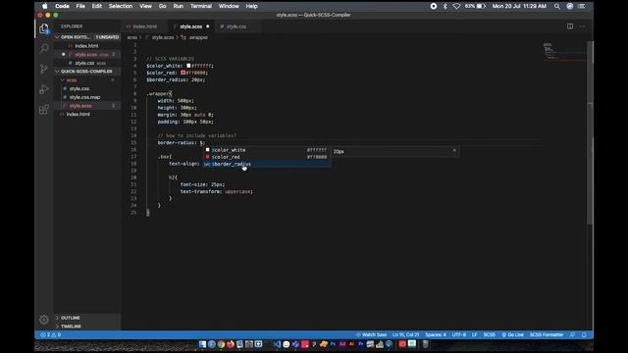Open index.html in project explorer tree

[78, 114]
